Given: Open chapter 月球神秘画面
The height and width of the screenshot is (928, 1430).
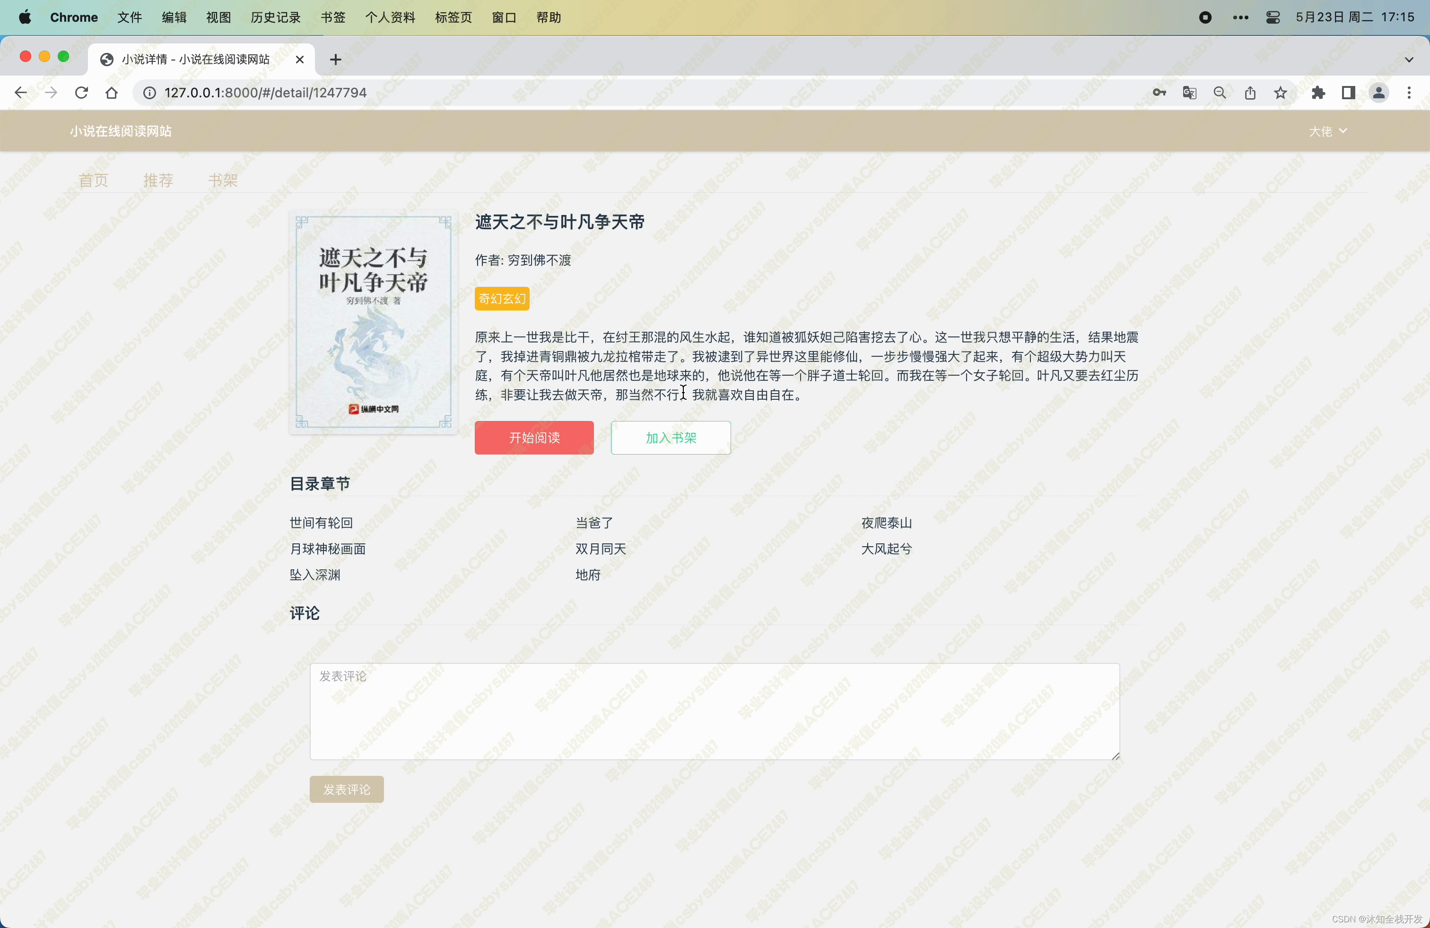Looking at the screenshot, I should coord(327,549).
